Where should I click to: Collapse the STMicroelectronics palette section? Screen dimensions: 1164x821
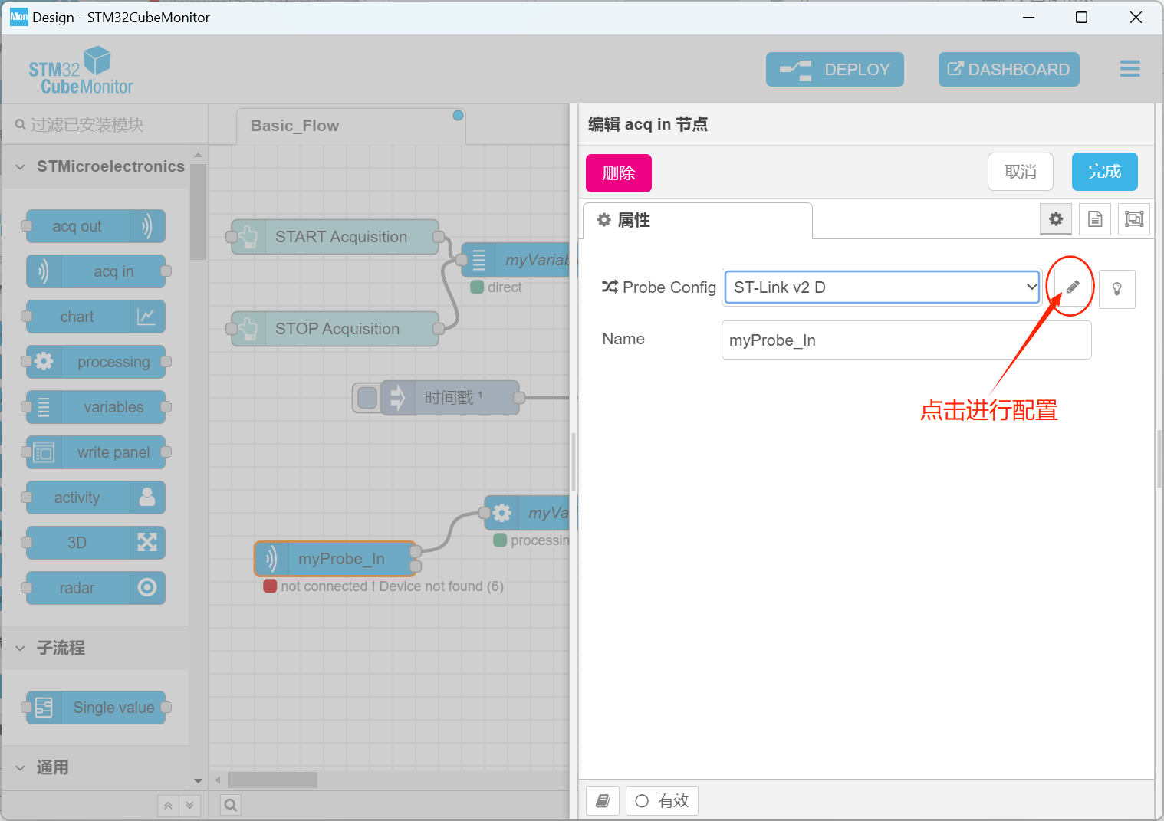[20, 166]
